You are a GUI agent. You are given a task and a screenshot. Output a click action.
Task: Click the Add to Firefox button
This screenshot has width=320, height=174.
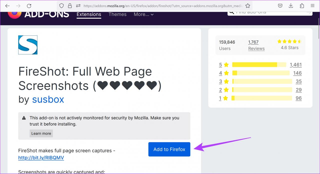169,149
